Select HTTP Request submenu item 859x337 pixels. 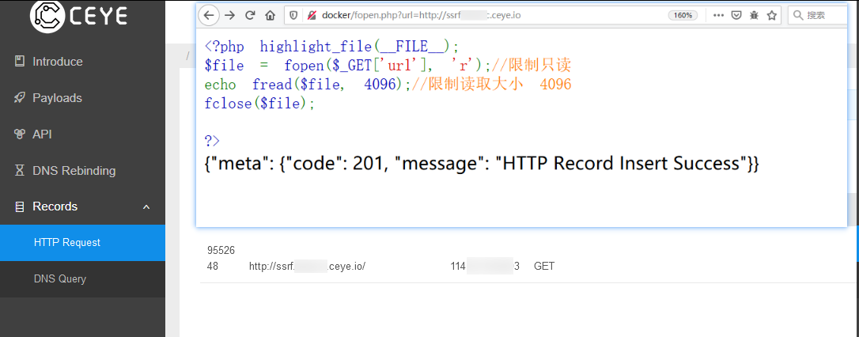point(82,242)
